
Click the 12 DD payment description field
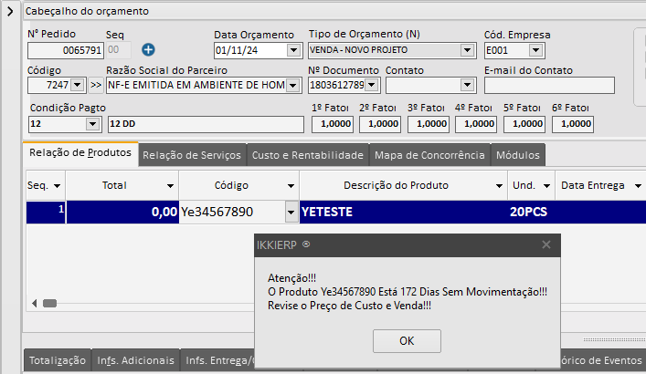[x=206, y=124]
